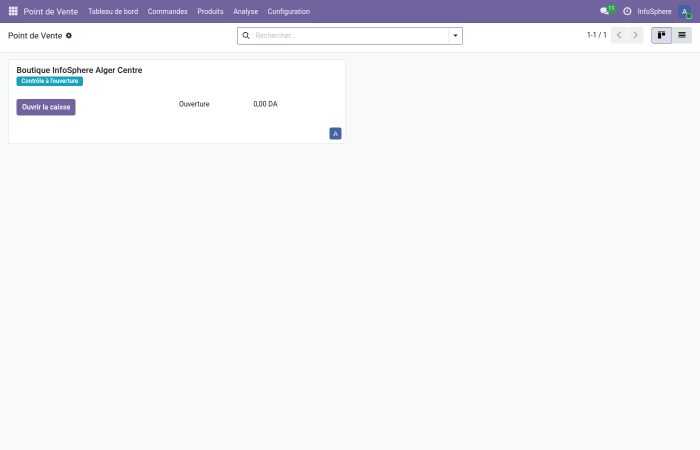Click the search magnifier icon
This screenshot has width=700, height=450.
[x=246, y=35]
